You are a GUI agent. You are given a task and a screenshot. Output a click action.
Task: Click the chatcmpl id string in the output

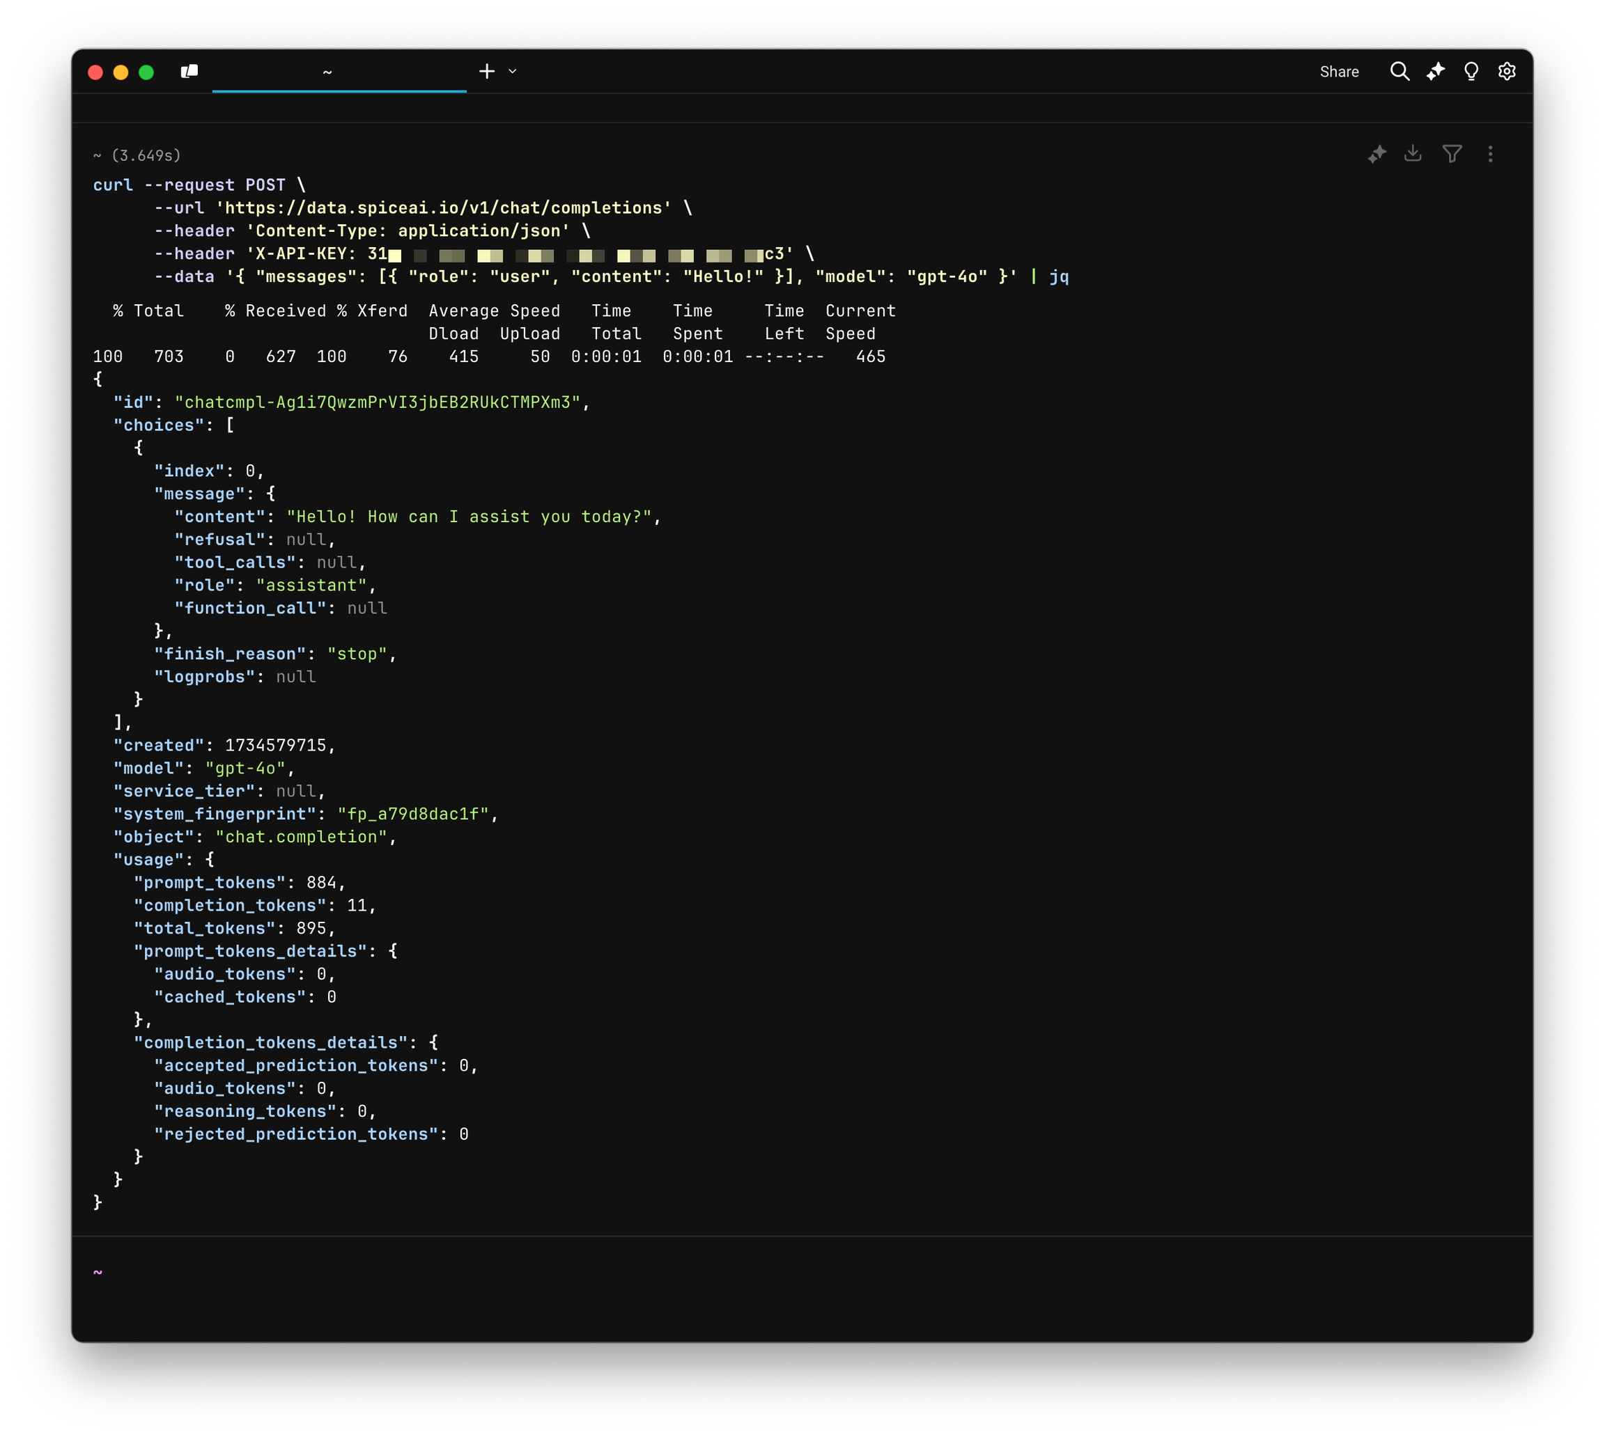pos(378,402)
